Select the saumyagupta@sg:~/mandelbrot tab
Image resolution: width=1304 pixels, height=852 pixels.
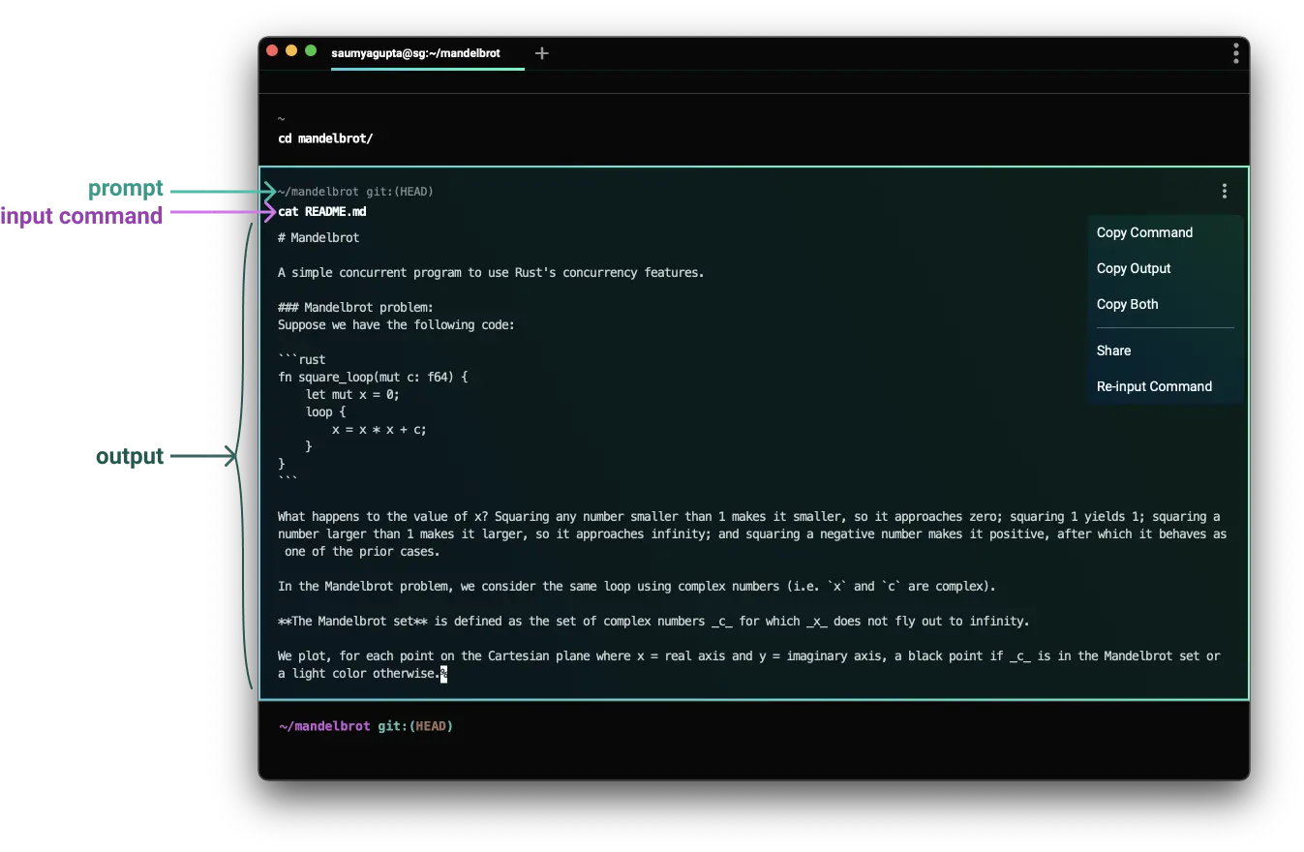(x=416, y=53)
